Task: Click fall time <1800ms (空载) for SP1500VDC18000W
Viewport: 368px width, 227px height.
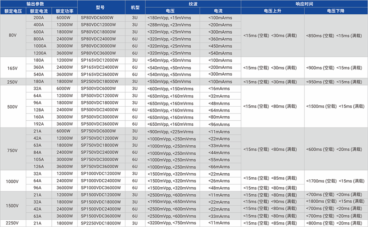Action: 321,201
